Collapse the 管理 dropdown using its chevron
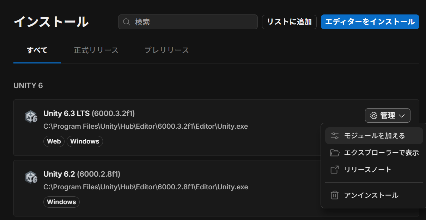Screen dimensions: 426x220 (x=402, y=116)
